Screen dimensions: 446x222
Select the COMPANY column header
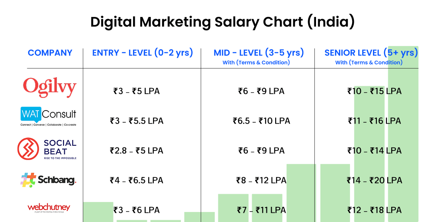click(x=50, y=53)
